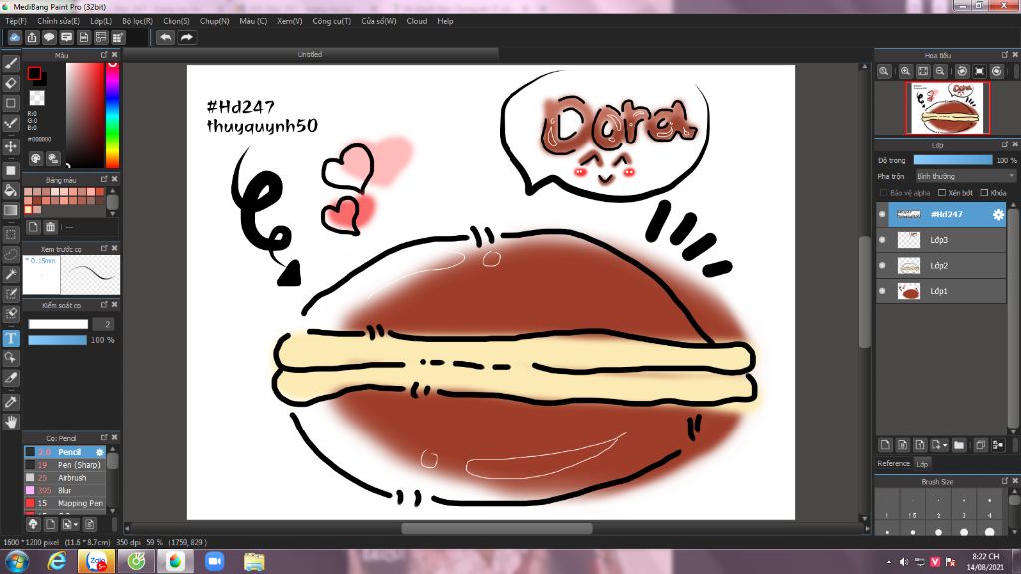Open the Chỉnh sửa(E) menu
1021x574 pixels.
tap(58, 21)
